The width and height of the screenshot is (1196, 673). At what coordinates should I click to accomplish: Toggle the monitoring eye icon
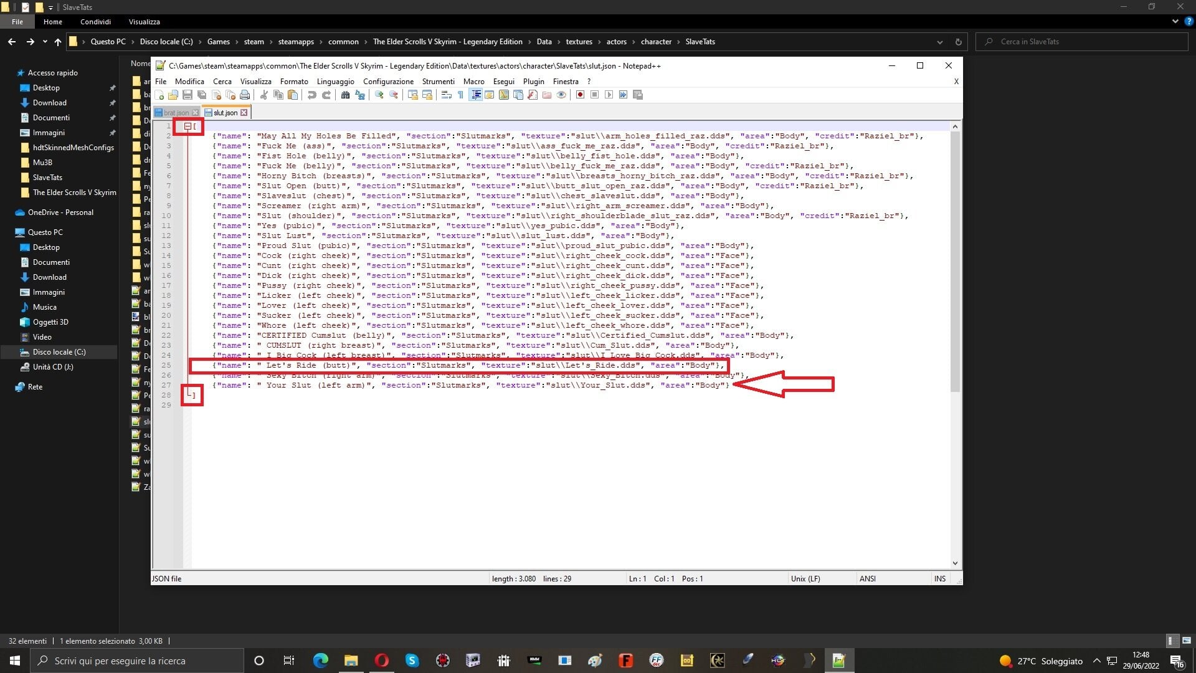point(561,95)
